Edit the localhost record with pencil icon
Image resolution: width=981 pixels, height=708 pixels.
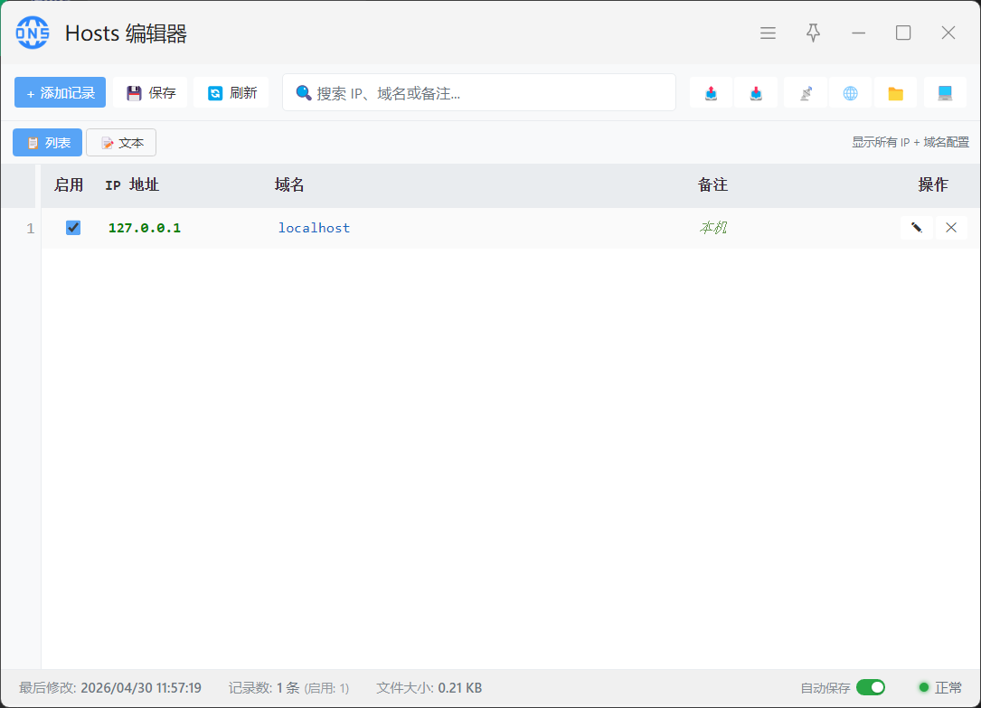pyautogui.click(x=917, y=228)
